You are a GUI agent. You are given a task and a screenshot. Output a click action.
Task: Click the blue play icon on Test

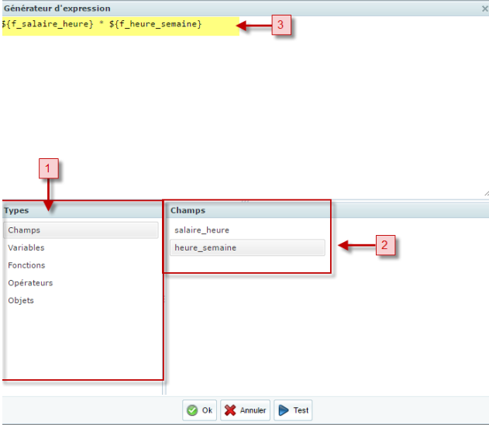tap(283, 410)
